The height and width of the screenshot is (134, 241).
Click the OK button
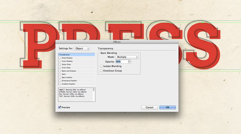click(x=168, y=107)
